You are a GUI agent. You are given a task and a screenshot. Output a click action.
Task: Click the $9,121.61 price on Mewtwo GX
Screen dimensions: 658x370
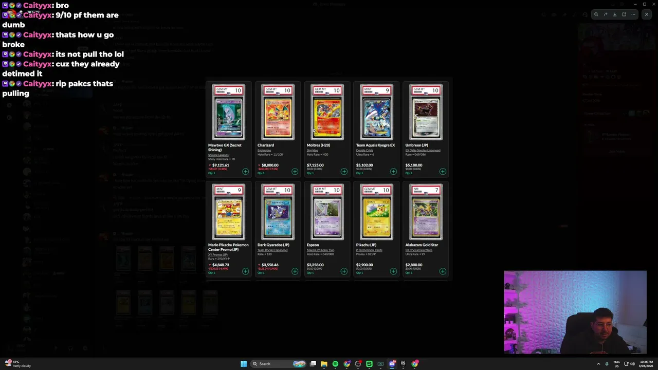pyautogui.click(x=221, y=165)
